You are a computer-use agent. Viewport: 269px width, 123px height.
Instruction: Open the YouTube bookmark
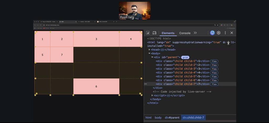pyautogui.click(x=46, y=28)
